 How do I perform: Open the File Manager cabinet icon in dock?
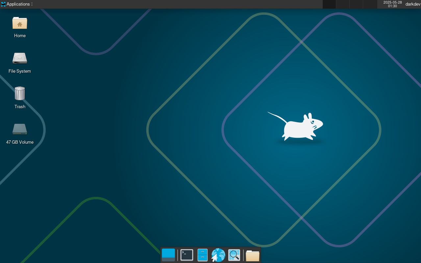203,255
